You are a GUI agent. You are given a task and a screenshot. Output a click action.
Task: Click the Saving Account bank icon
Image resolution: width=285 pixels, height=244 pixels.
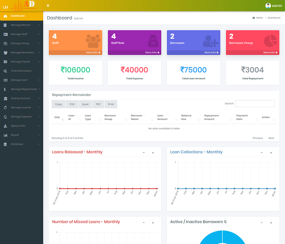click(x=5, y=98)
